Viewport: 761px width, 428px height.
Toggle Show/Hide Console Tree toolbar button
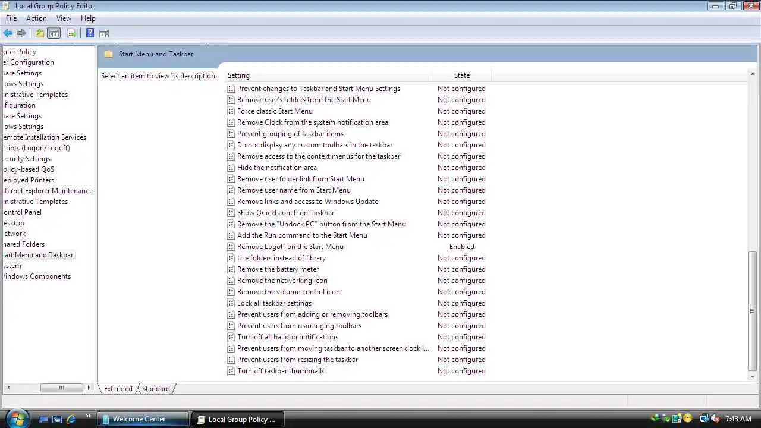[x=54, y=33]
